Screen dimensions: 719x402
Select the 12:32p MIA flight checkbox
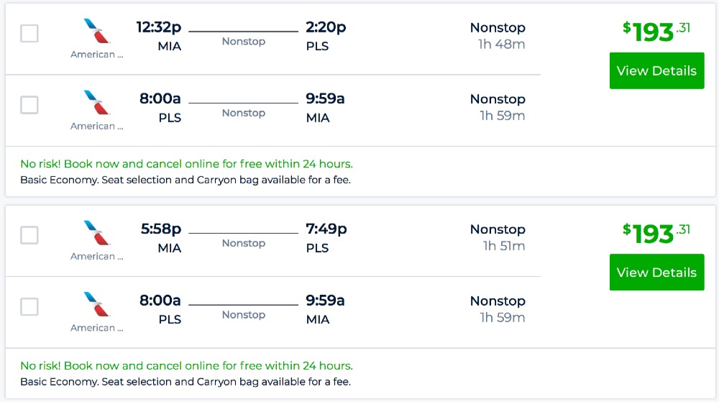tap(29, 33)
